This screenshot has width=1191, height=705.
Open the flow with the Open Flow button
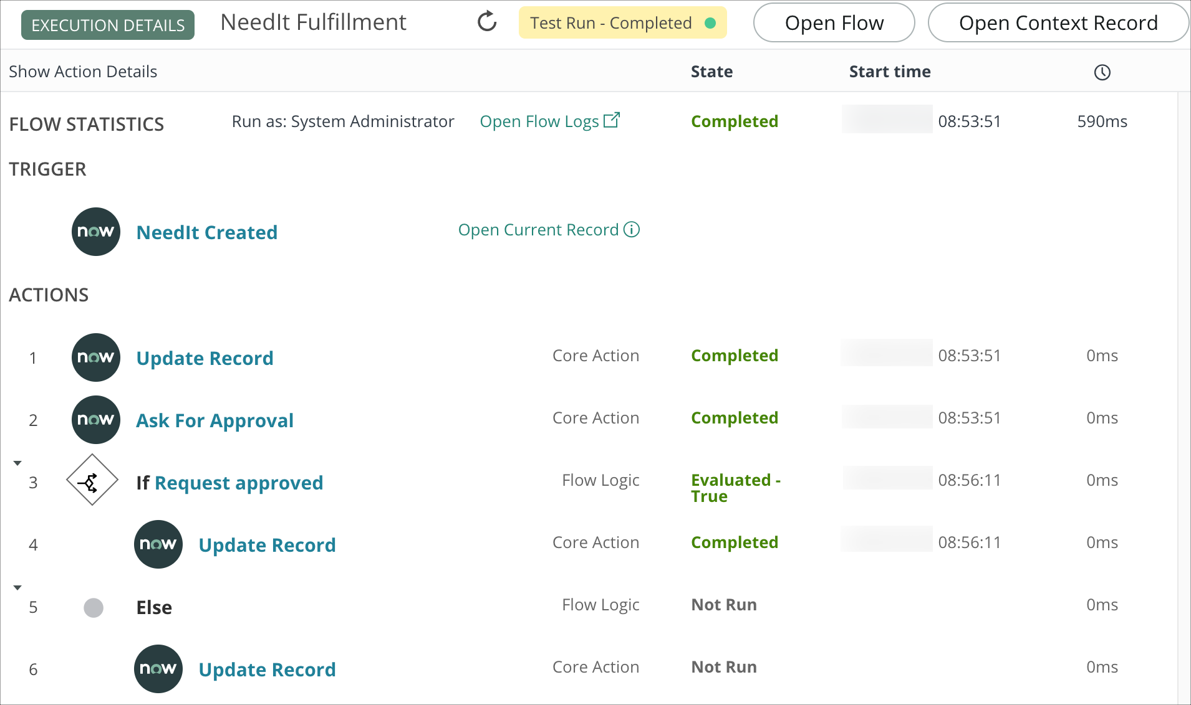[834, 22]
